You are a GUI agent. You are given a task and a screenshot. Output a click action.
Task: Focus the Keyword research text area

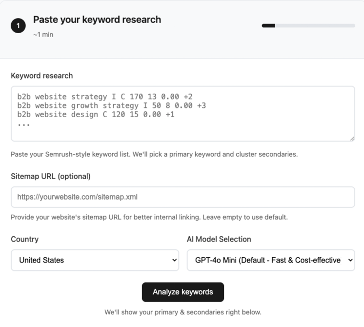[x=182, y=114]
